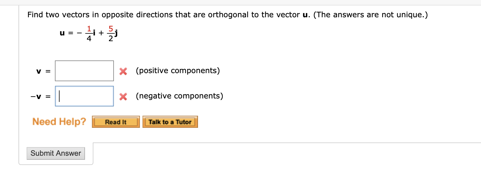The image size is (481, 171).
Task: Click the red X beside negative components
Action: (123, 97)
